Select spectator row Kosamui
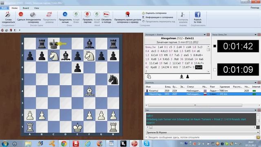 (203, 91)
